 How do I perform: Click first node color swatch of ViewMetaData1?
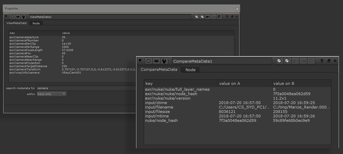[197, 17]
